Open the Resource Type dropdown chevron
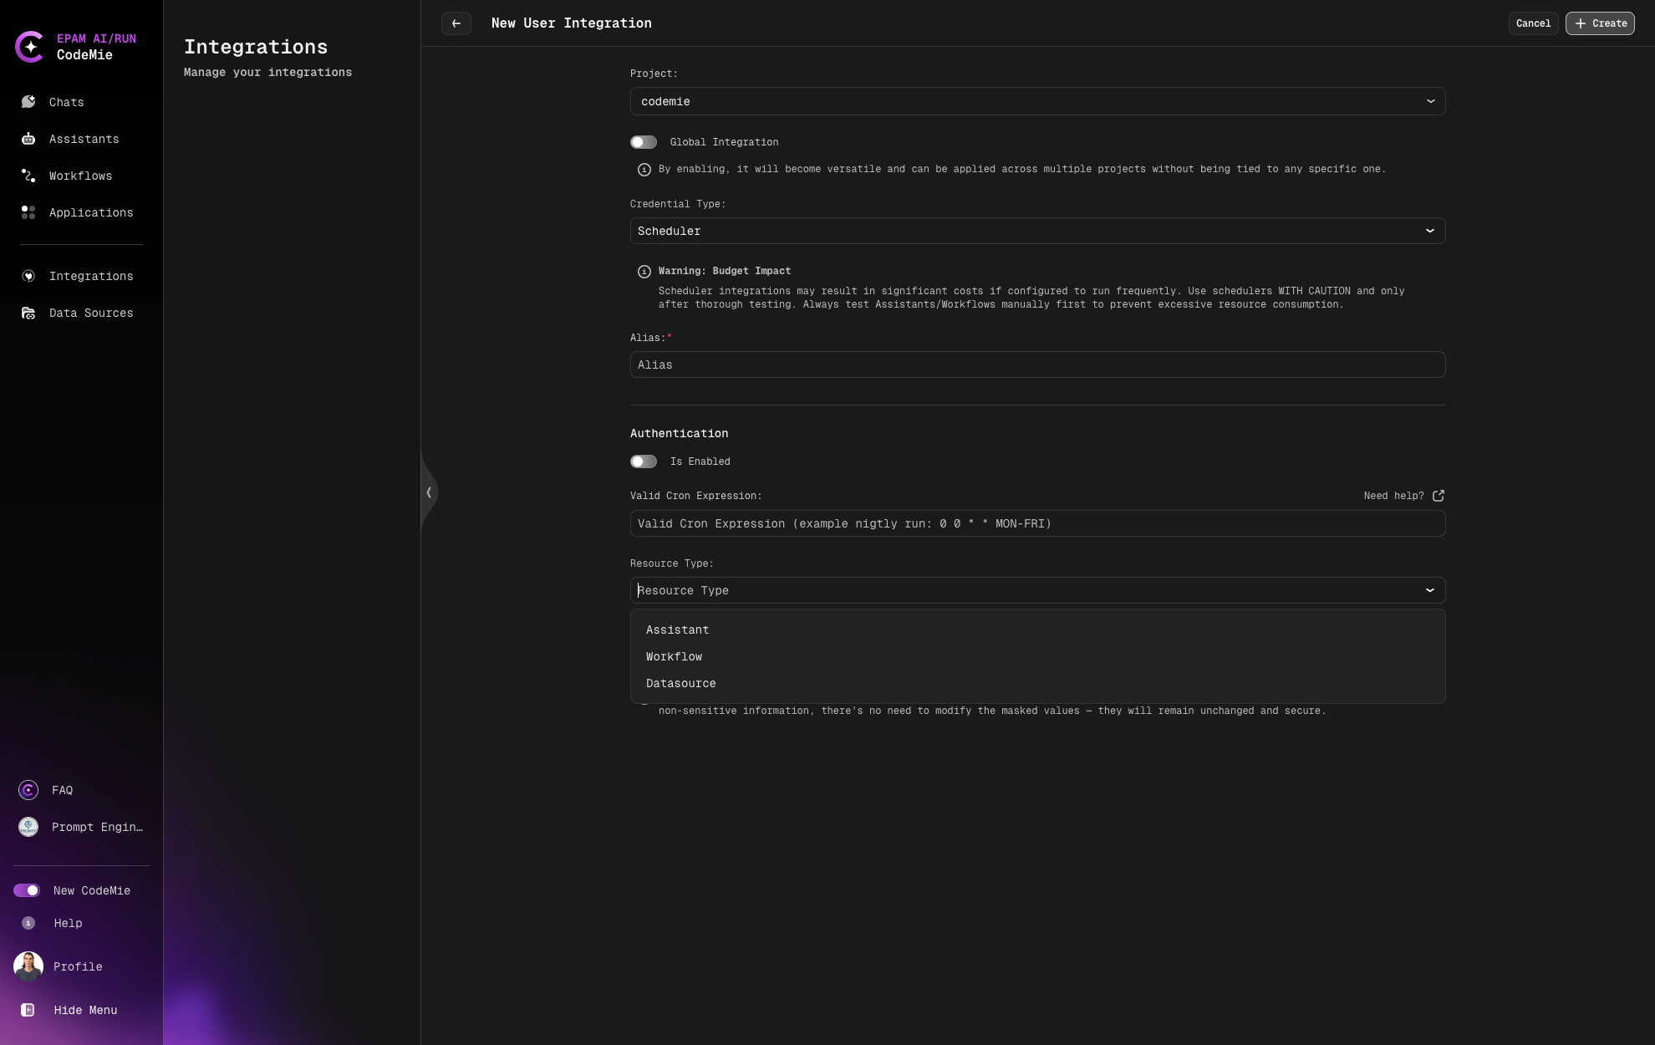The image size is (1655, 1045). [1430, 590]
